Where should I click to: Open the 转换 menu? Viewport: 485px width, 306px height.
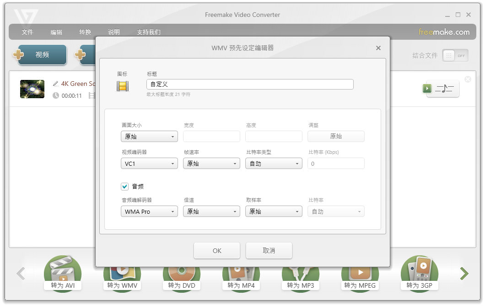tap(85, 32)
